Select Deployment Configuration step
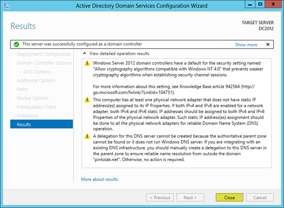The height and width of the screenshot is (208, 284). coord(44,54)
